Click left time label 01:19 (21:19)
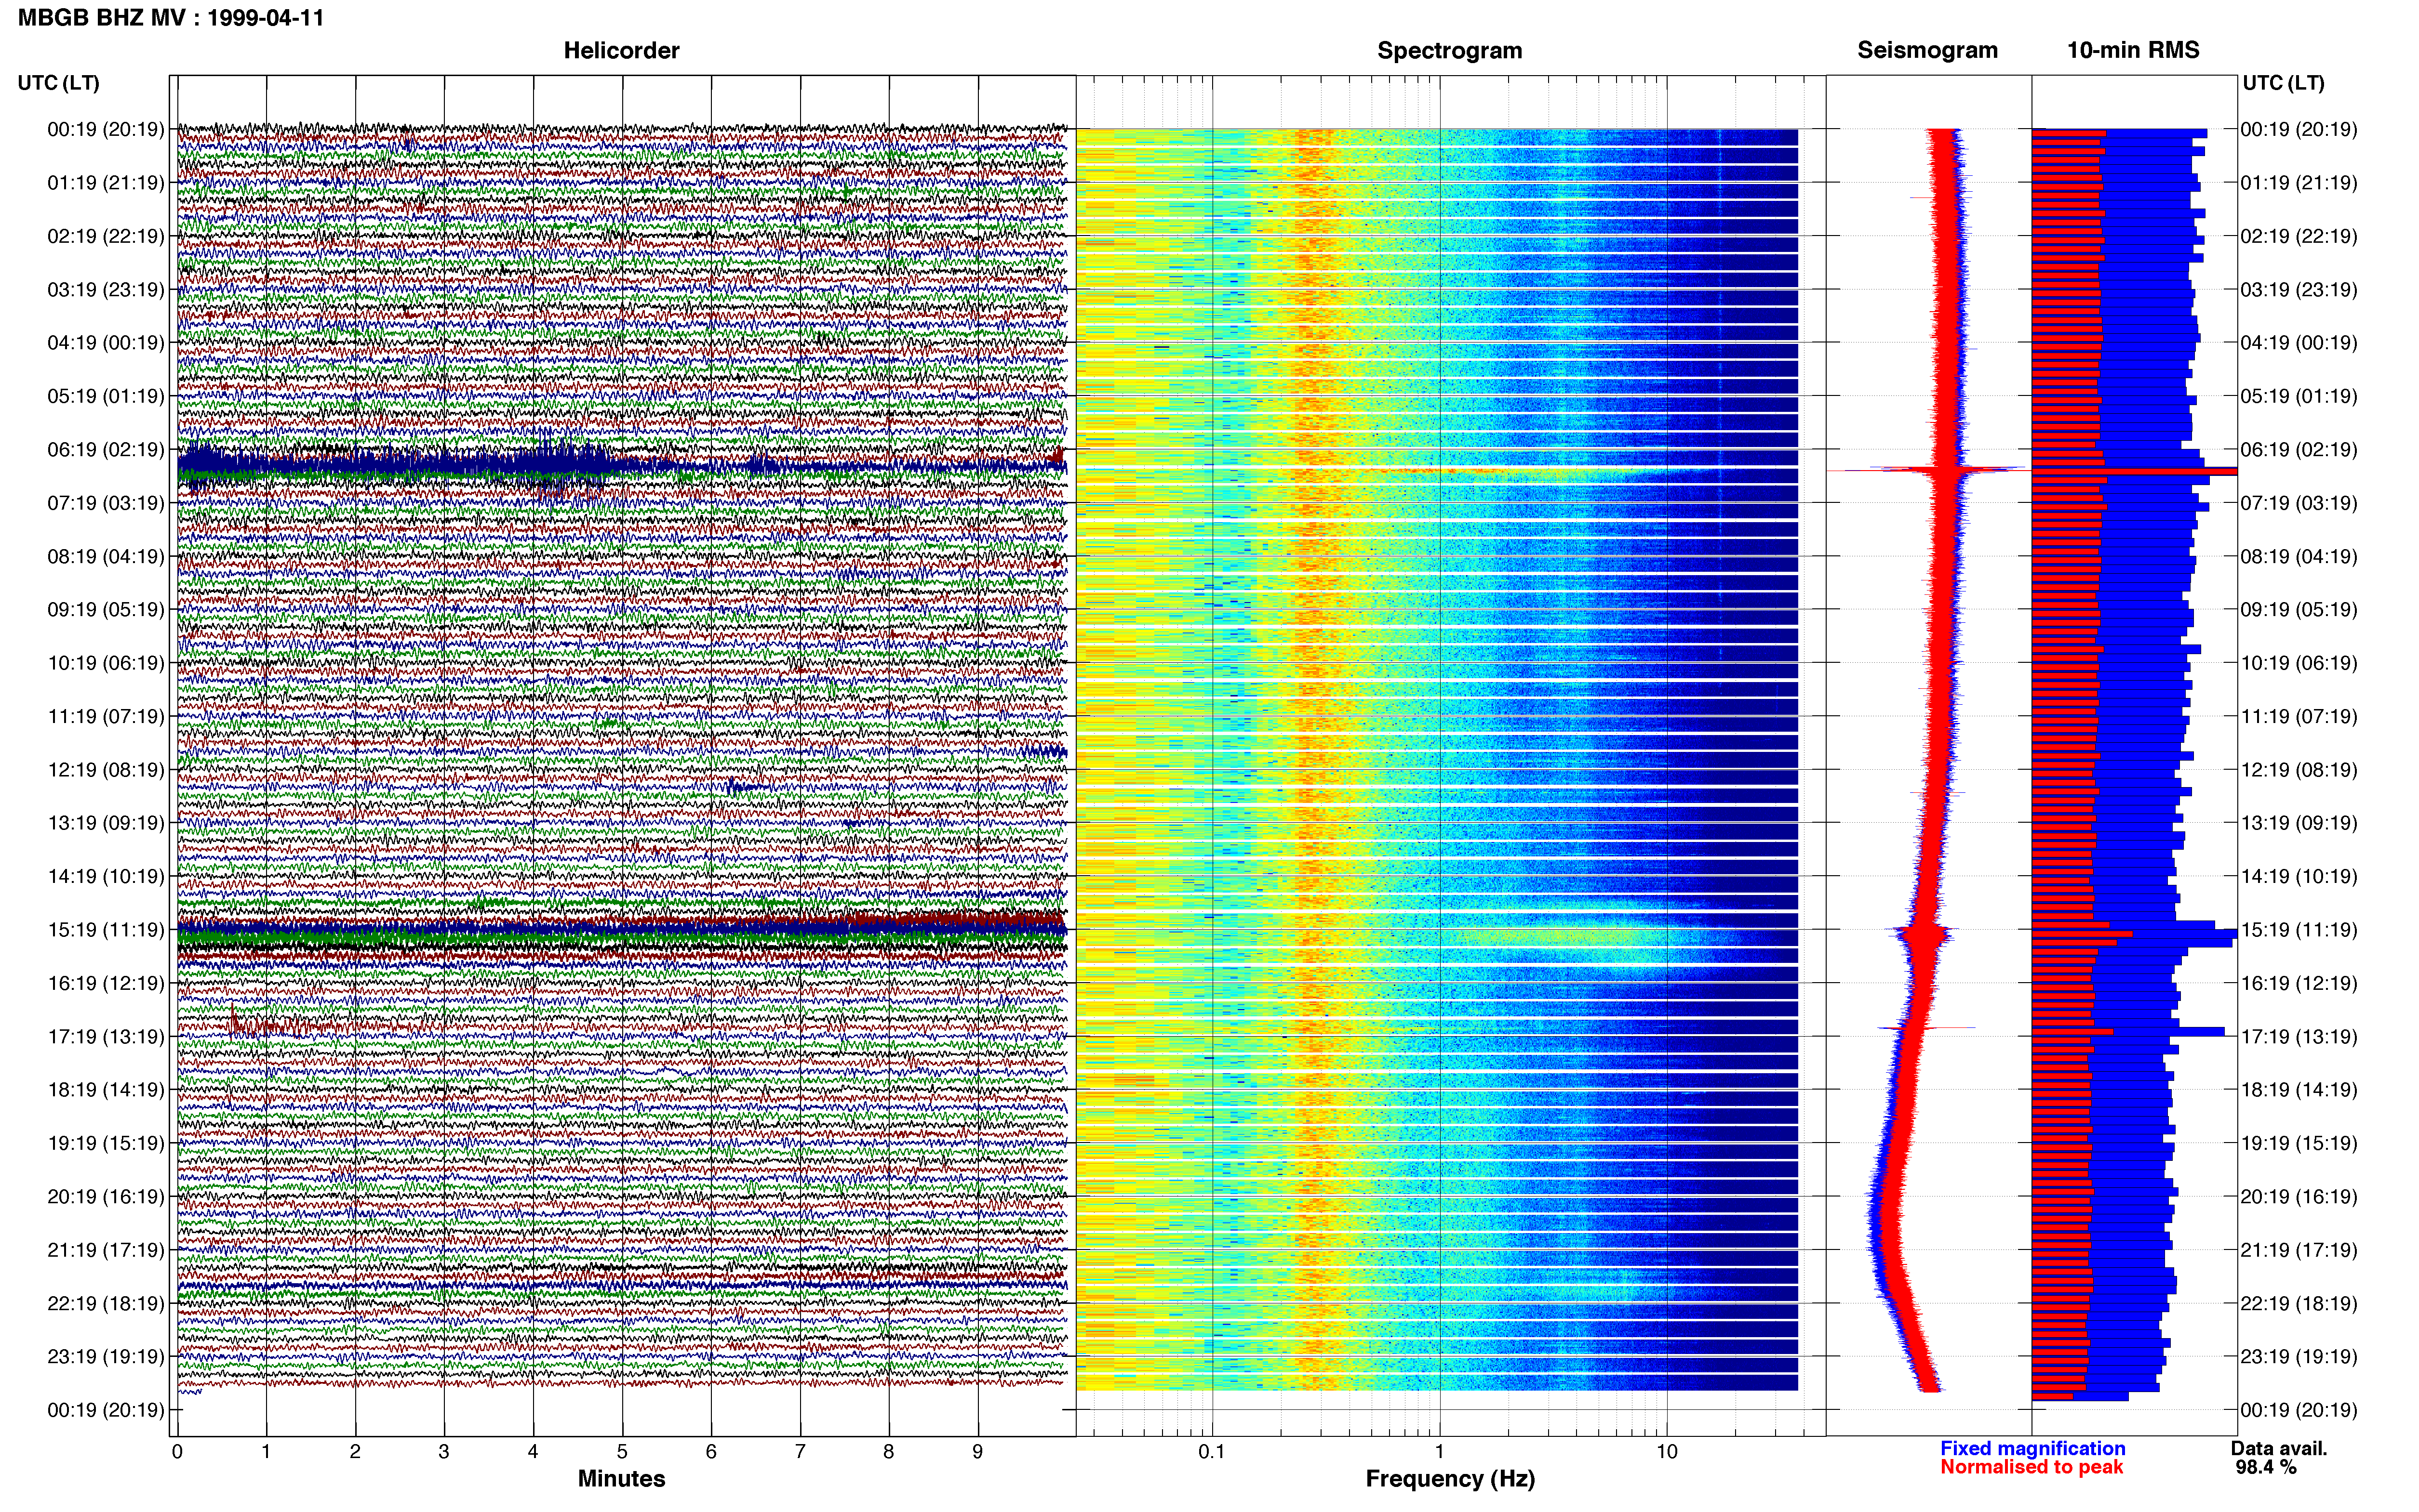The width and height of the screenshot is (2419, 1512). tap(105, 182)
